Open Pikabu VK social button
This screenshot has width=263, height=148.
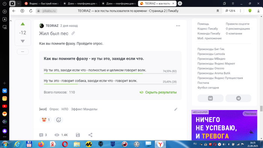pos(210,98)
